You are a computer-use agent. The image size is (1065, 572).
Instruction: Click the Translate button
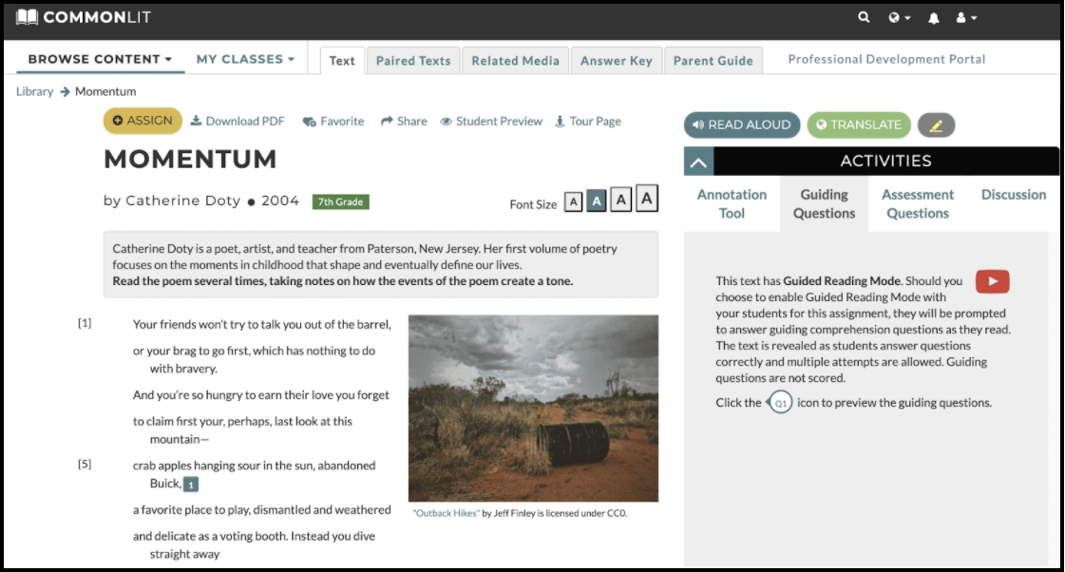tap(858, 124)
